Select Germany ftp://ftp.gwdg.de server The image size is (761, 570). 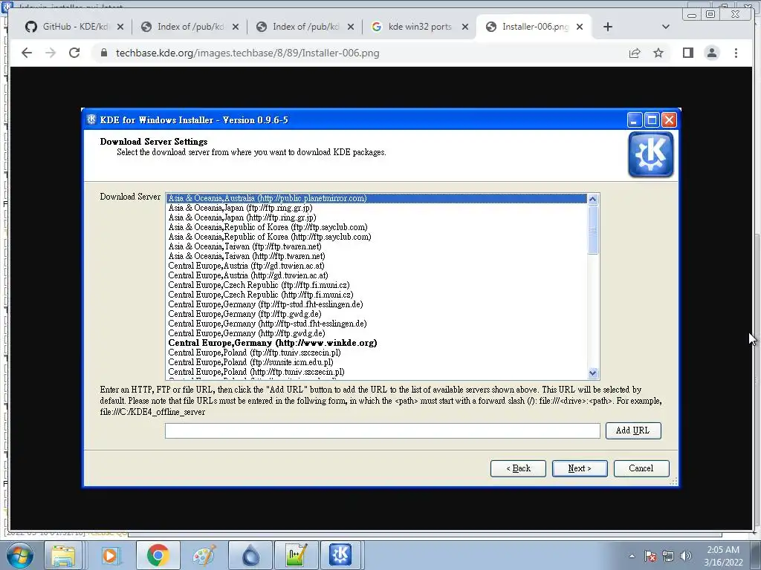[x=376, y=314]
